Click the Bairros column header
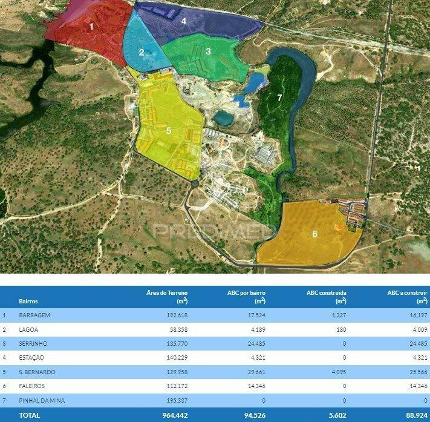Image resolution: width=430 pixels, height=422 pixels. 28,301
